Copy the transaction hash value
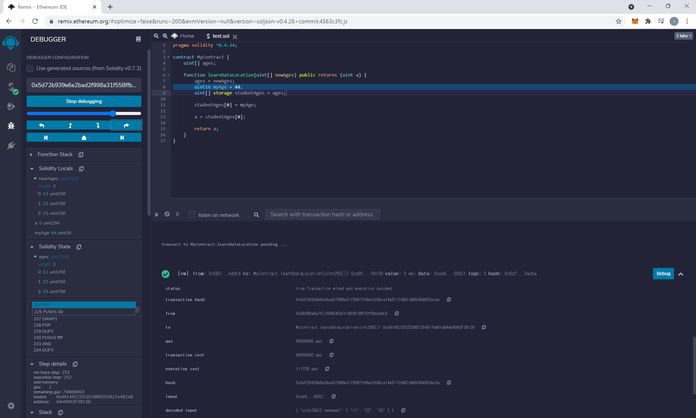This screenshot has width=696, height=418. click(449, 299)
